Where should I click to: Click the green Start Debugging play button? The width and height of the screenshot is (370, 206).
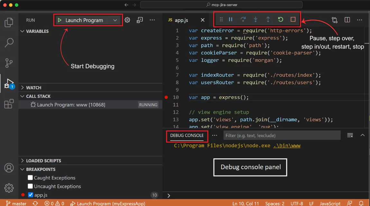point(60,20)
